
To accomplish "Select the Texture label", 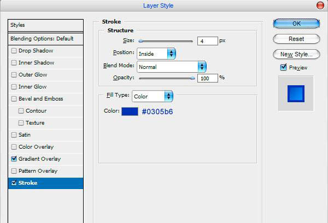I will click(35, 123).
